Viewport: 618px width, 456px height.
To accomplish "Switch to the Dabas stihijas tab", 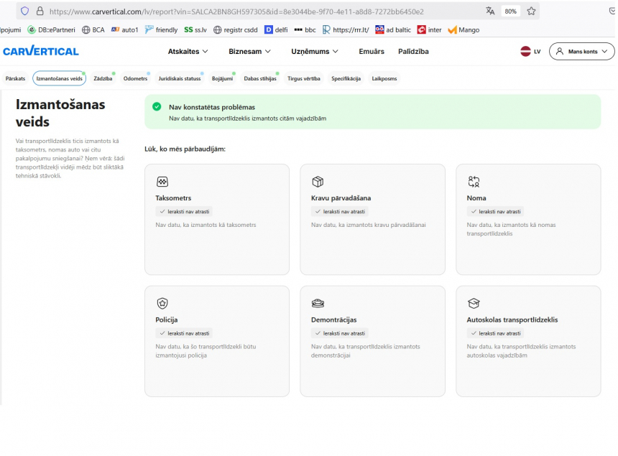I will point(260,78).
